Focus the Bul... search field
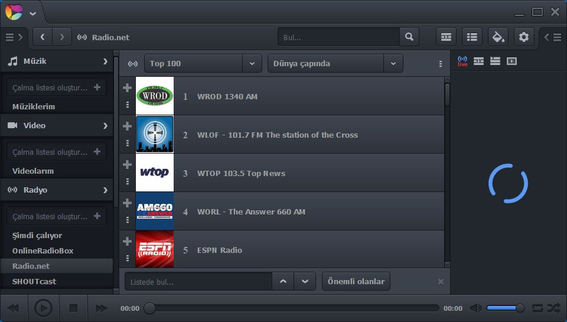The height and width of the screenshot is (322, 567). click(339, 37)
